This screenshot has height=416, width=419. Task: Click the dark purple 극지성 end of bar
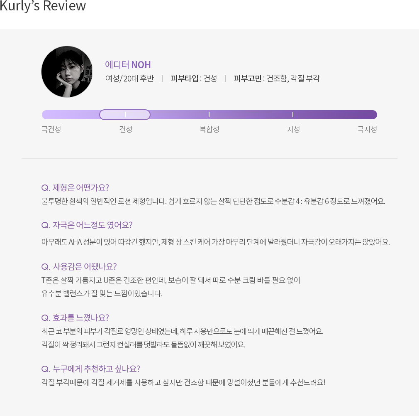coord(366,115)
